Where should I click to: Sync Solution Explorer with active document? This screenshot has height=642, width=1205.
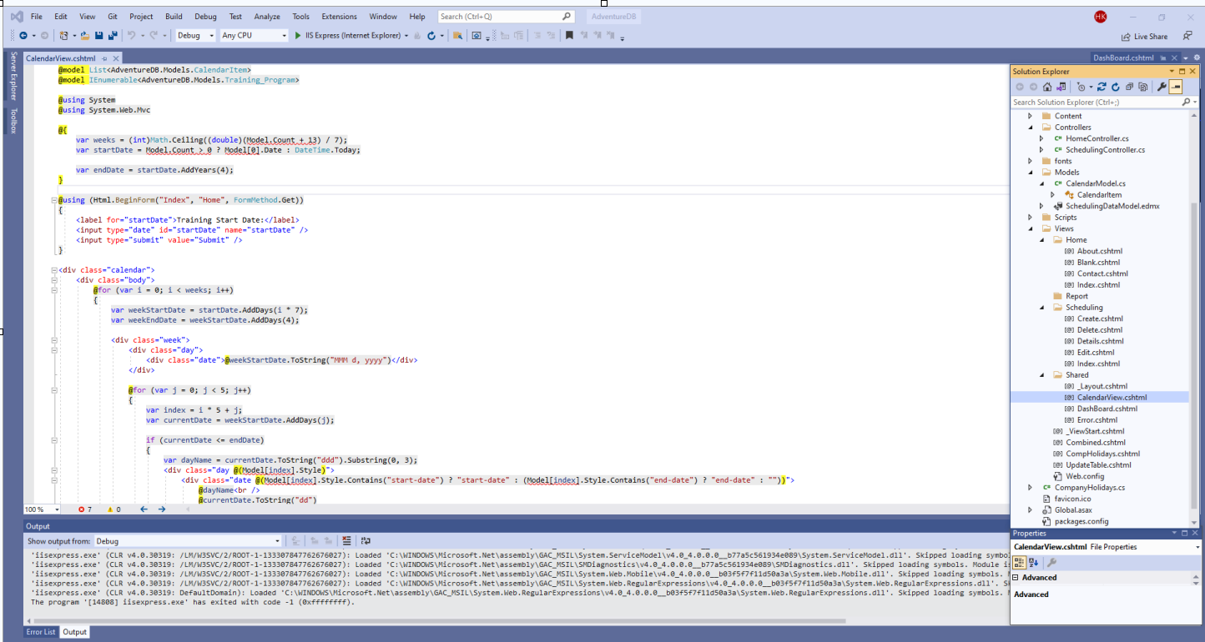coord(1102,86)
